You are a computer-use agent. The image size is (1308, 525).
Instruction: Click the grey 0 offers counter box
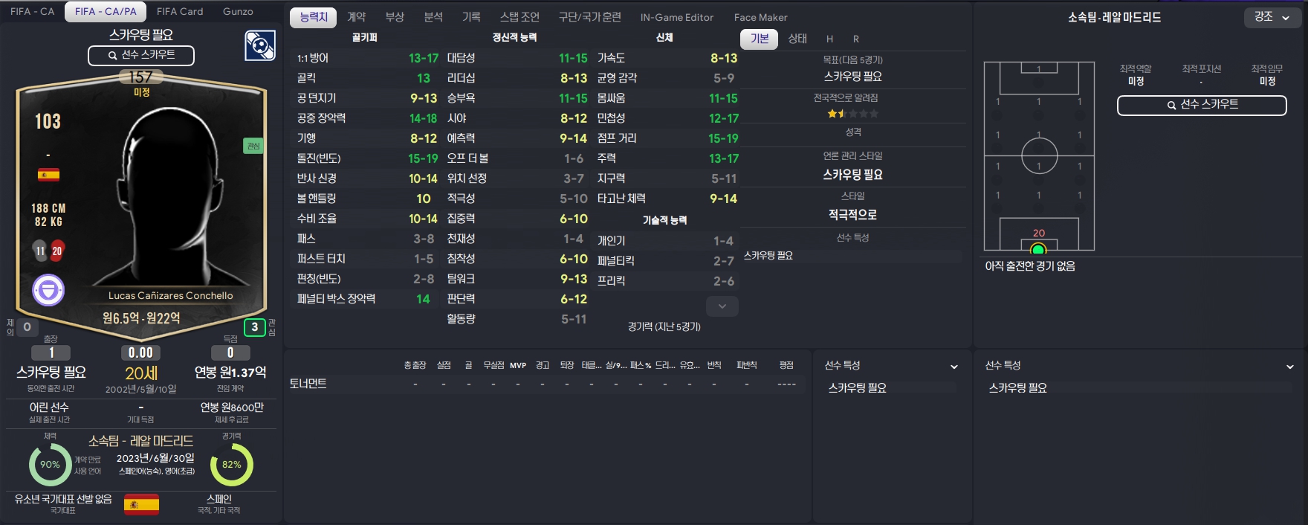[x=27, y=327]
